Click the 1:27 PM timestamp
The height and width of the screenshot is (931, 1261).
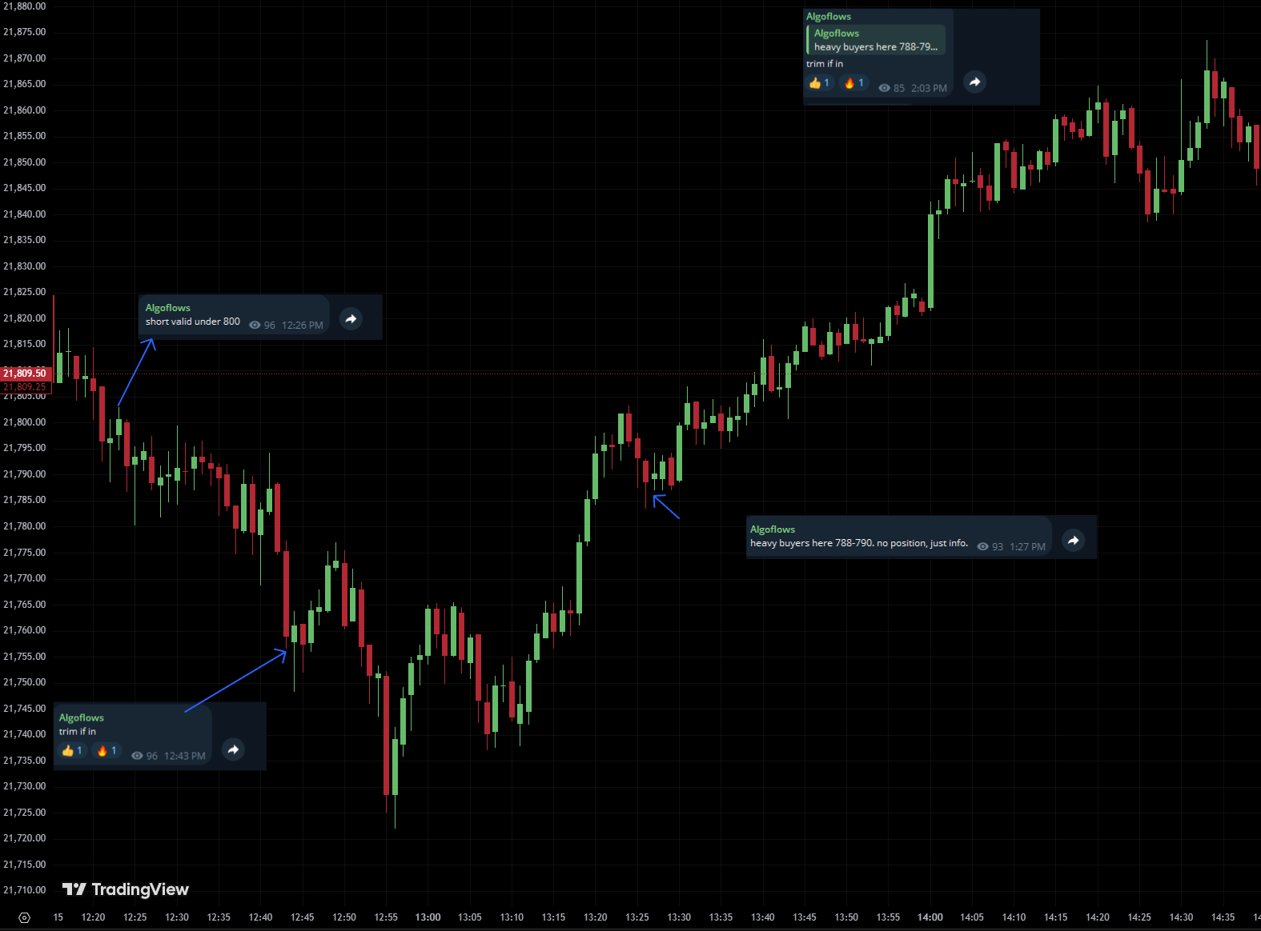[x=1027, y=547]
